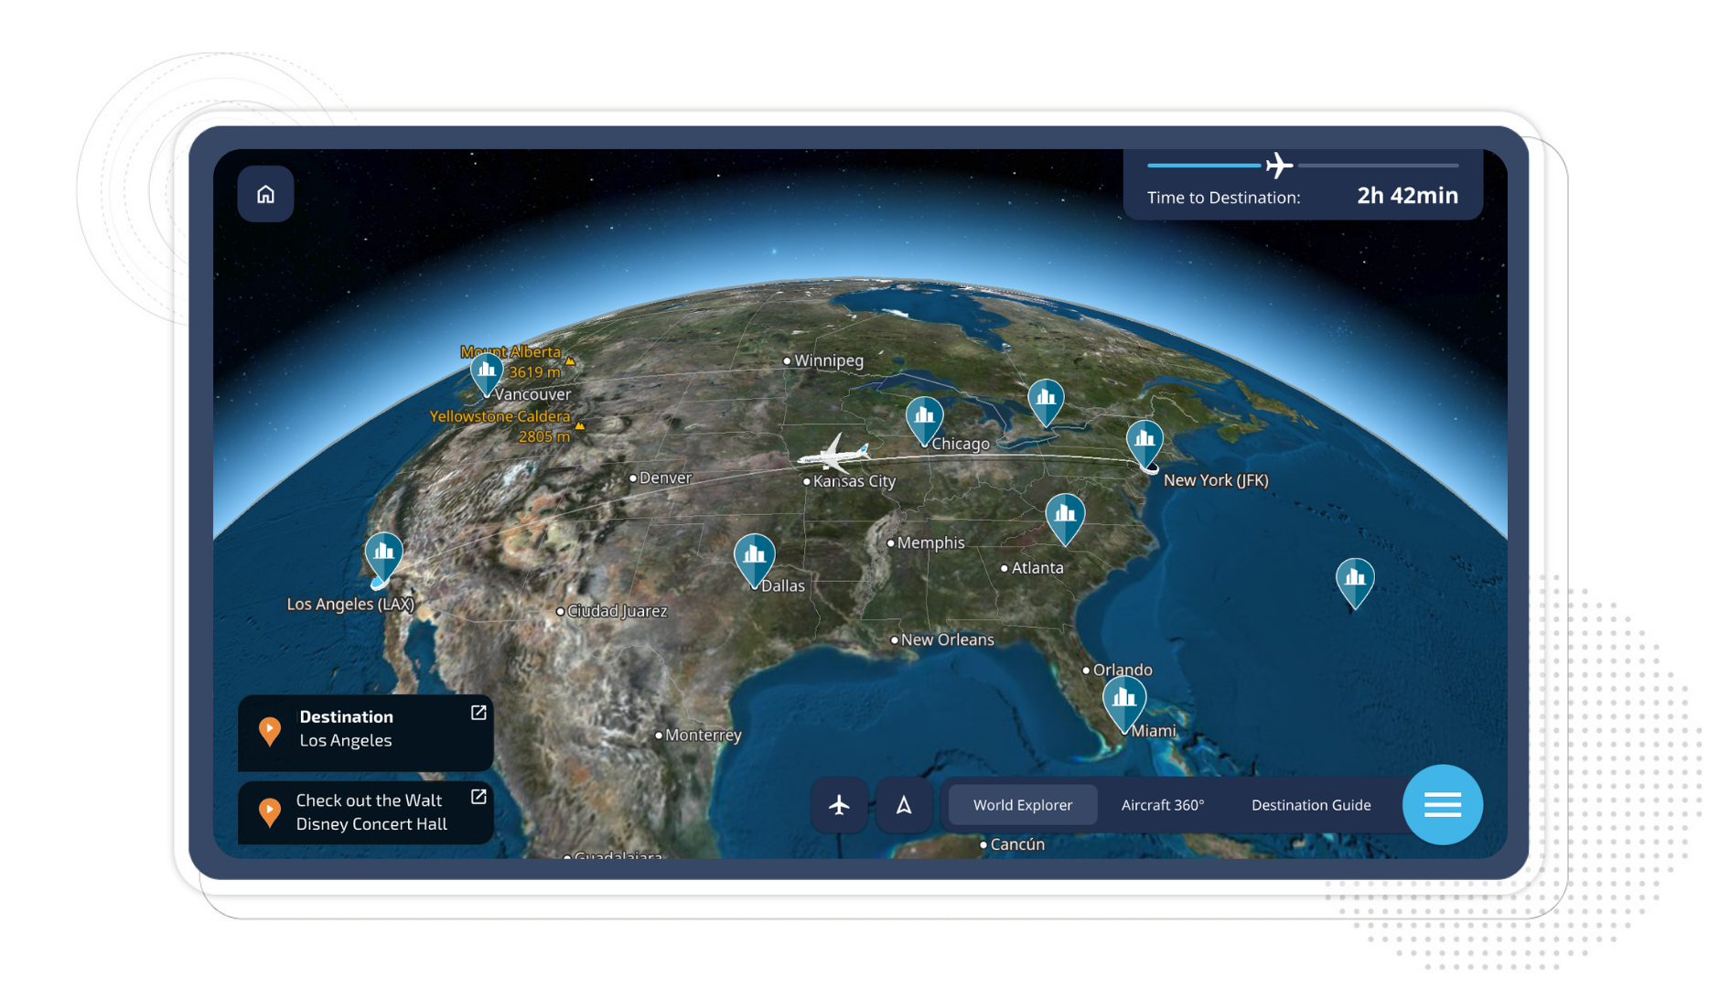The image size is (1730, 988).
Task: Switch to the World Explorer tab
Action: tap(1022, 805)
